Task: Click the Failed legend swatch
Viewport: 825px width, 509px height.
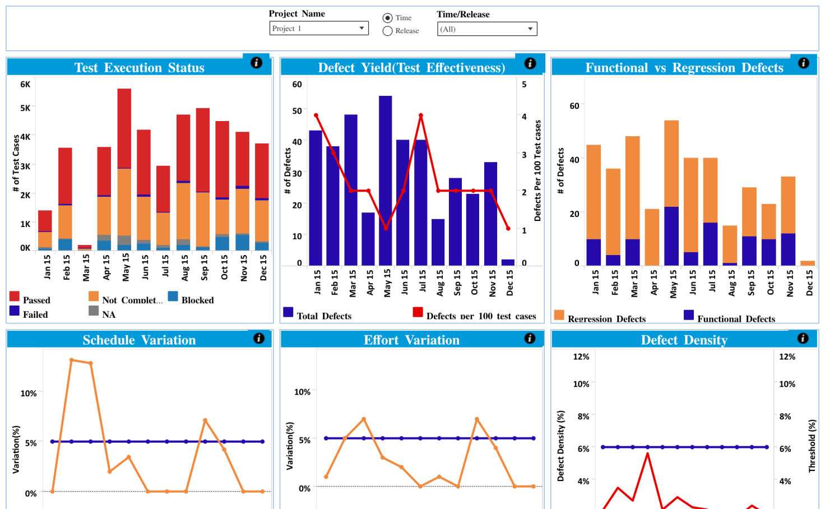Action: (x=15, y=311)
